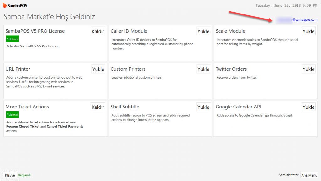Install the Twitter Orders module

click(x=308, y=69)
